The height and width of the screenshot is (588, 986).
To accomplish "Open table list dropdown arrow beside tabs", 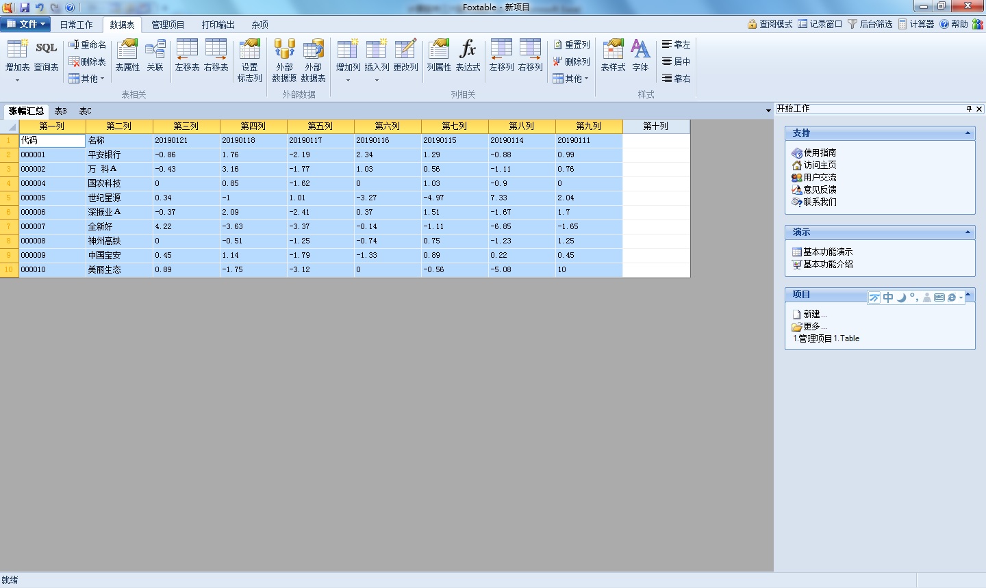I will point(768,111).
